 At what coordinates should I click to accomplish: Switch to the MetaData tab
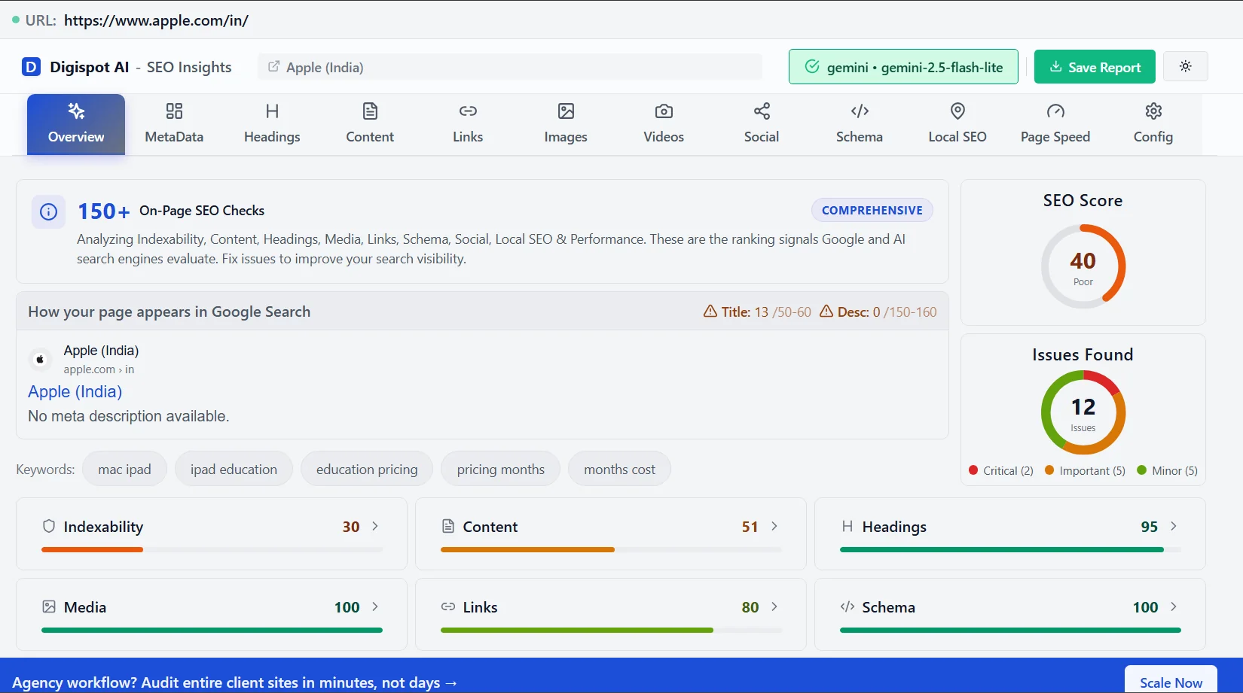click(x=173, y=123)
